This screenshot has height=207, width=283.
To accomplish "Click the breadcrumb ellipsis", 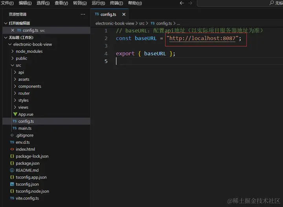I will tap(178, 24).
